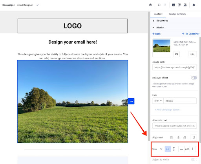201x164 pixels.
Task: Align image to the right
Action: (x=185, y=137)
